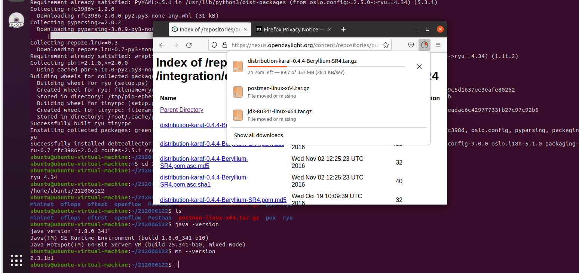Save page to Pocket
Screen dimensions: 579x273
[411, 45]
